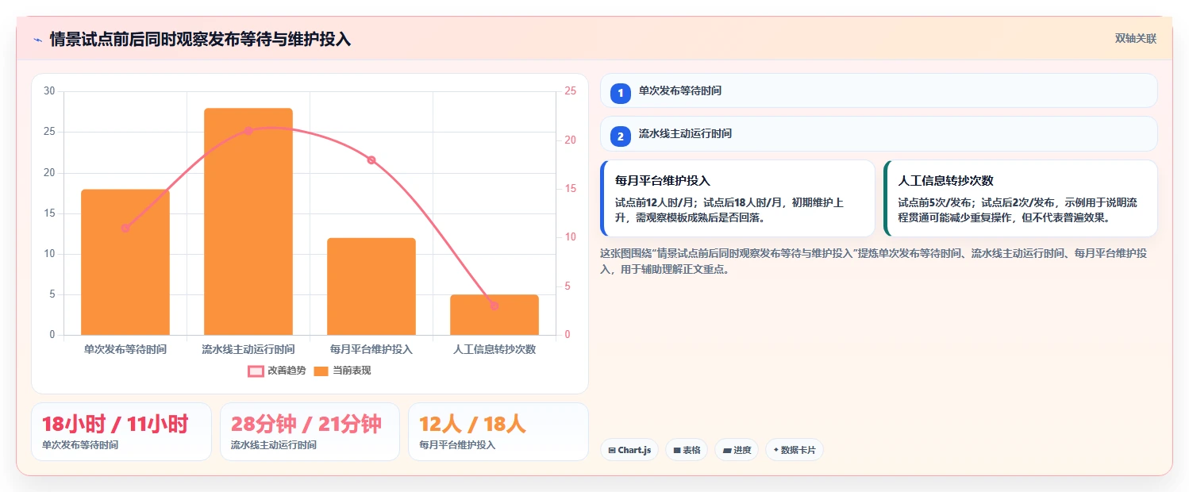Viewport: 1189px width, 492px height.
Task: Click left axis value 30
Action: coord(49,91)
